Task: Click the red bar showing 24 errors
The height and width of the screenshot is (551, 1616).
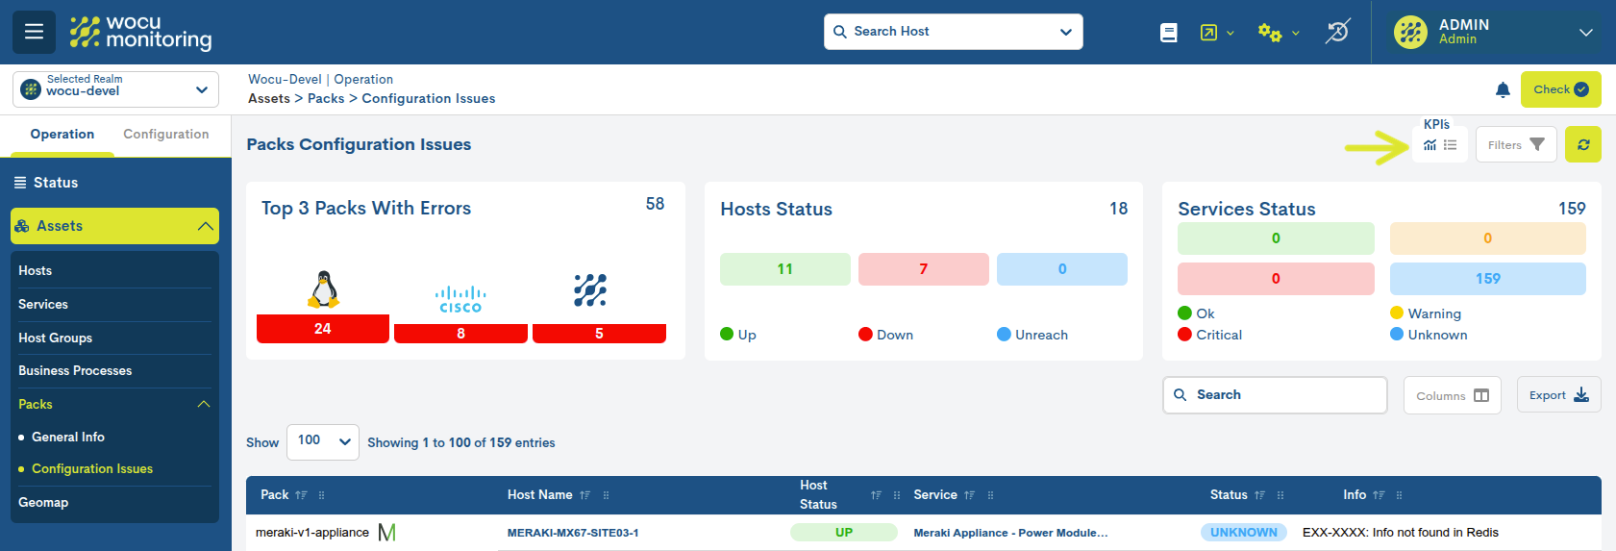Action: [x=323, y=329]
